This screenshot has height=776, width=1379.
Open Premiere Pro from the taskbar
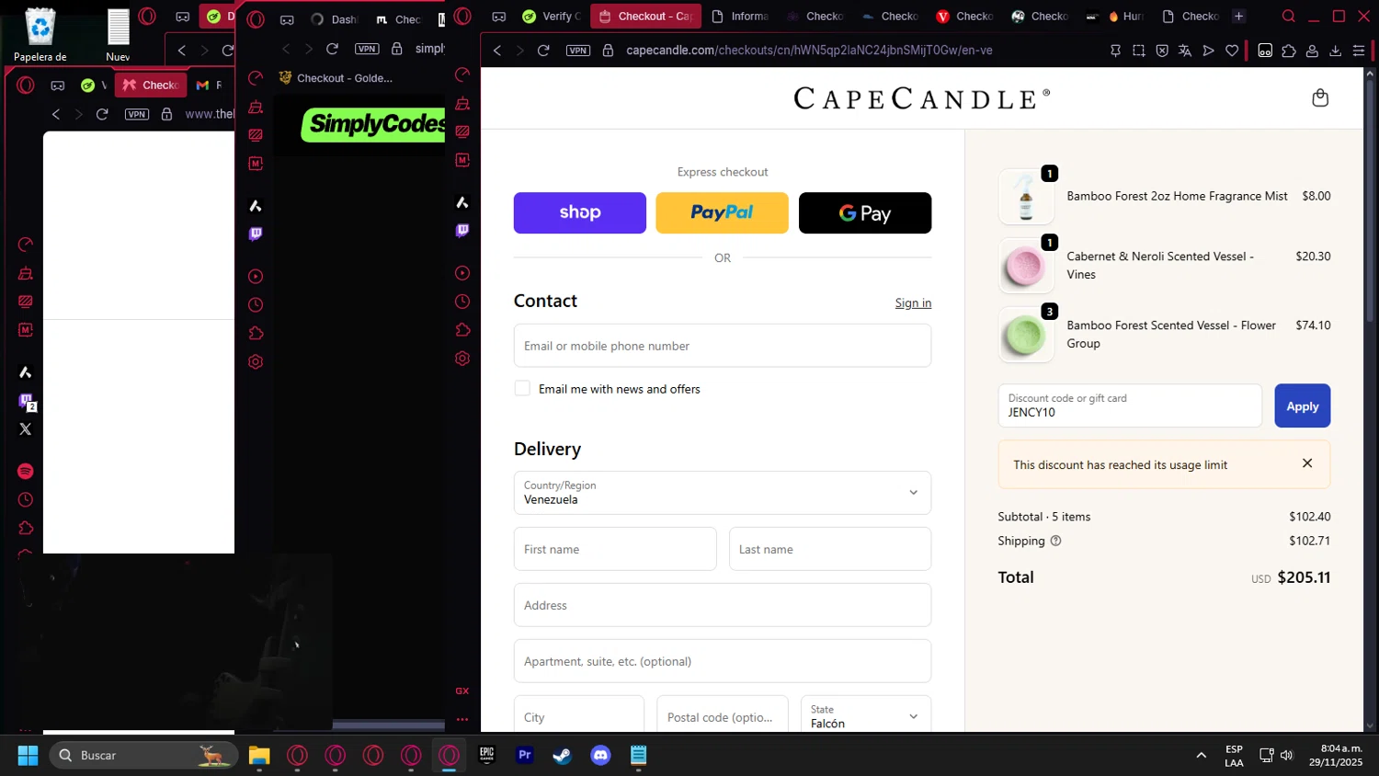pyautogui.click(x=525, y=755)
